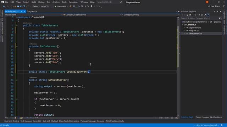
Task: Close the TableServers.cs tab
Action: pos(24,11)
